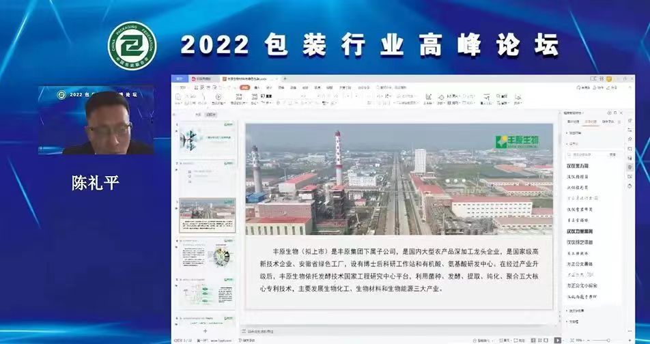
Task: Start the slideshow from status bar play icon
Action: point(558,341)
